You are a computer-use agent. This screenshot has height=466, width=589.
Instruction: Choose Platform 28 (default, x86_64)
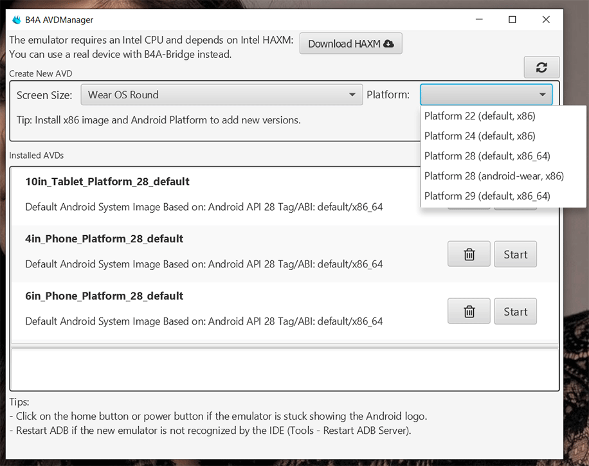pyautogui.click(x=503, y=156)
